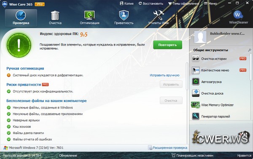Click Планировщик неактивен scheduler status
The image size is (253, 159).
click(192, 156)
